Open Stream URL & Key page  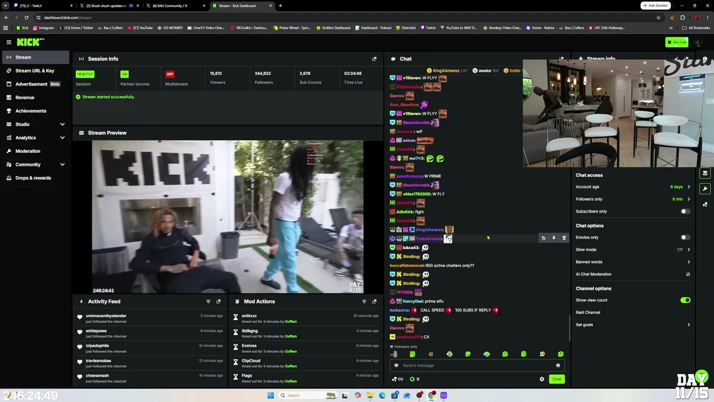pyautogui.click(x=35, y=71)
